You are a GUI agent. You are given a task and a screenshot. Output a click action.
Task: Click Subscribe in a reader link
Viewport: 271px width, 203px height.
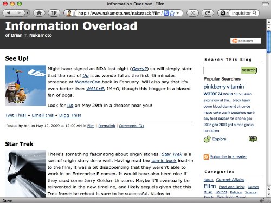(228, 157)
